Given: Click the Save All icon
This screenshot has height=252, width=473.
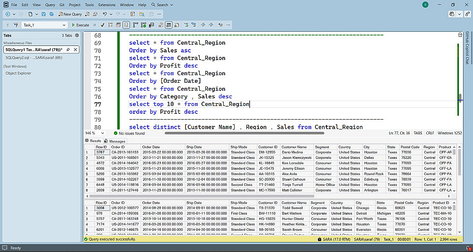Looking at the screenshot, I should 51,14.
